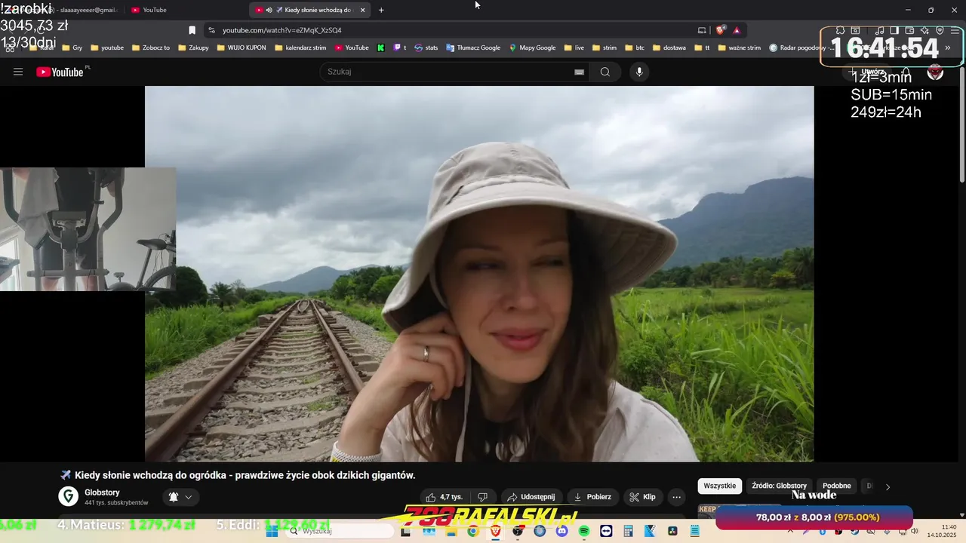Open the three-dot more actions menu
The image size is (966, 543).
[676, 497]
